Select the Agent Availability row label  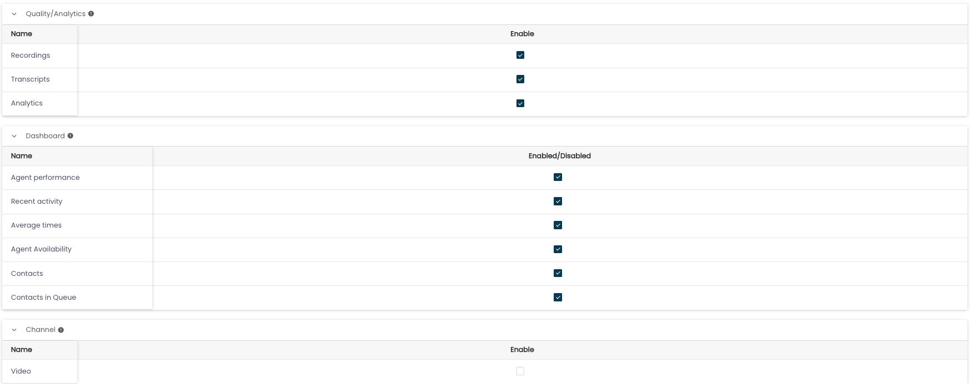click(x=41, y=249)
